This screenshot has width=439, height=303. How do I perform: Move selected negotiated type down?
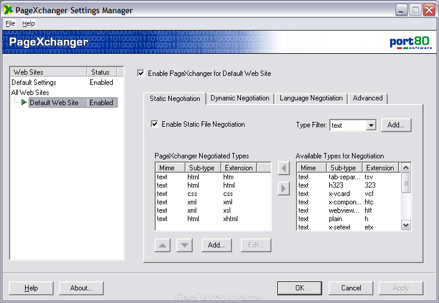point(184,245)
